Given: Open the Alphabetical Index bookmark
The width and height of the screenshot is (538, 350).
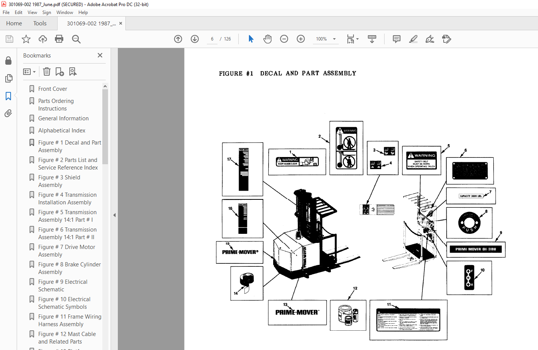Looking at the screenshot, I should point(62,131).
